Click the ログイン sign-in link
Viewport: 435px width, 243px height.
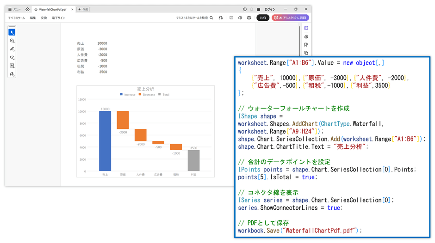[270, 9]
